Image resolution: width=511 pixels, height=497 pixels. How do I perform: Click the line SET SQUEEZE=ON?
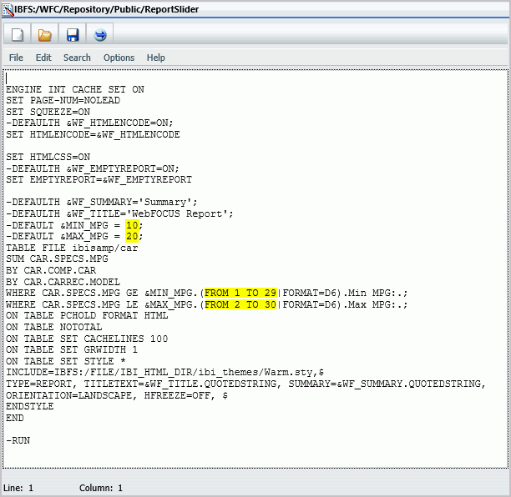point(48,112)
